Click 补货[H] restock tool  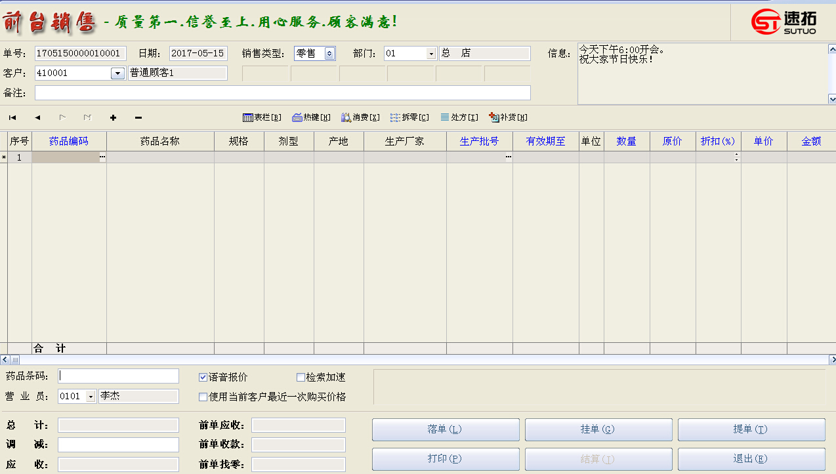508,117
